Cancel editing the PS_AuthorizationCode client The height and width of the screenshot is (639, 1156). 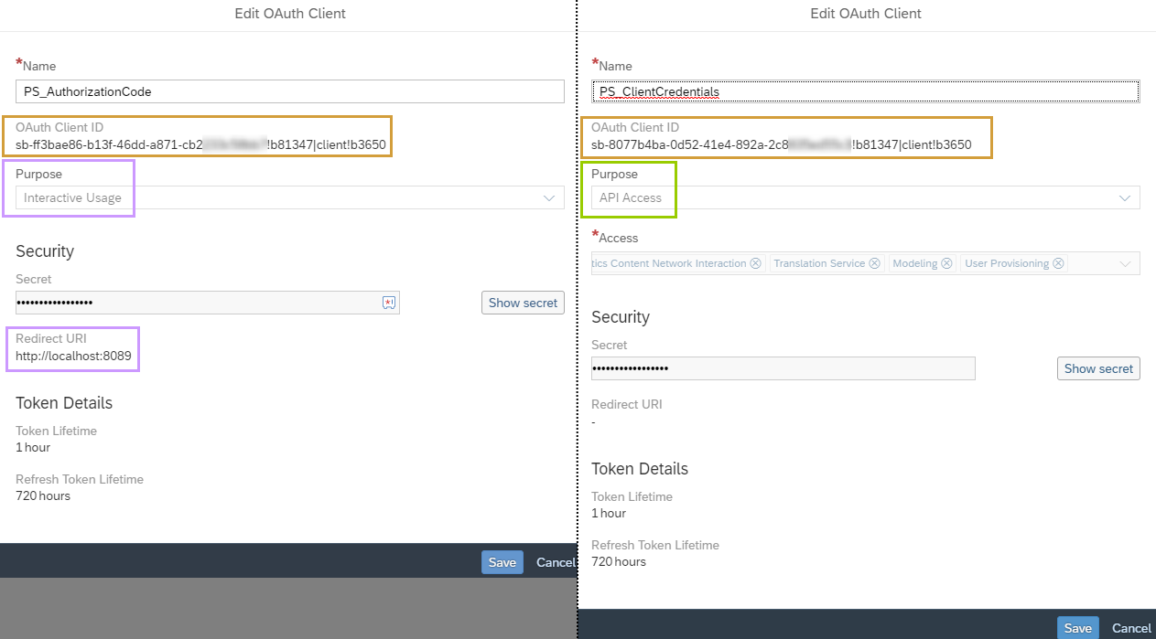click(x=555, y=562)
